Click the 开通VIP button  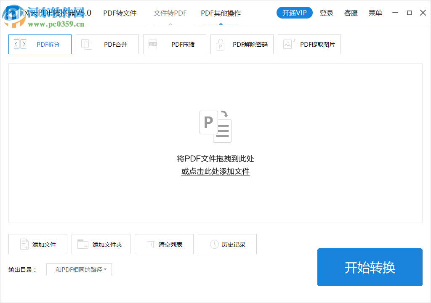tap(294, 13)
